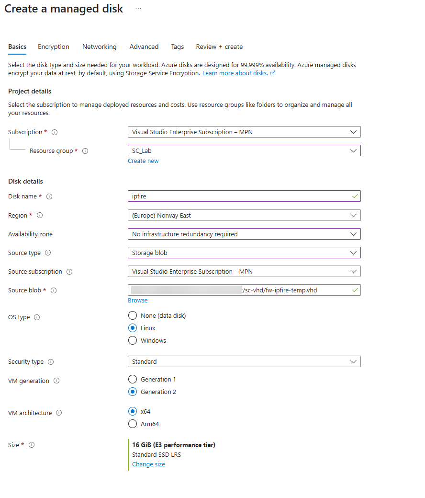Click info icon beside Source type
Screen dimensions: 425x498
[48, 253]
